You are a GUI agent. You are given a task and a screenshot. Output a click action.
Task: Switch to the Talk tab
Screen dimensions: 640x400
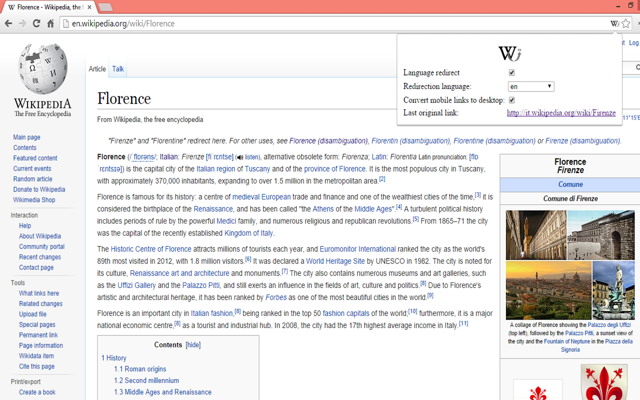(x=118, y=69)
